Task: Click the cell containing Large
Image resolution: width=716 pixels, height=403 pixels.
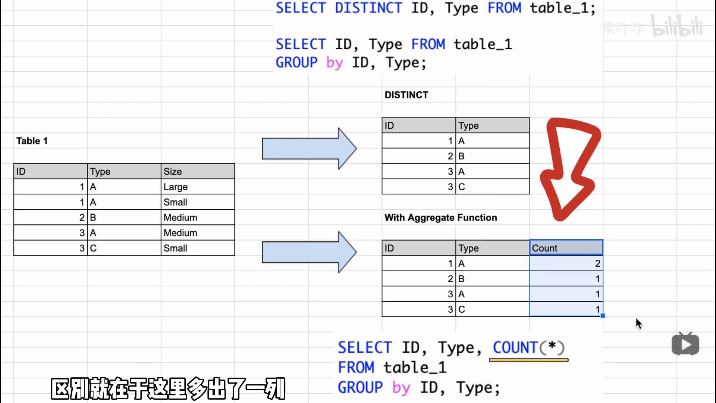Action: 197,187
